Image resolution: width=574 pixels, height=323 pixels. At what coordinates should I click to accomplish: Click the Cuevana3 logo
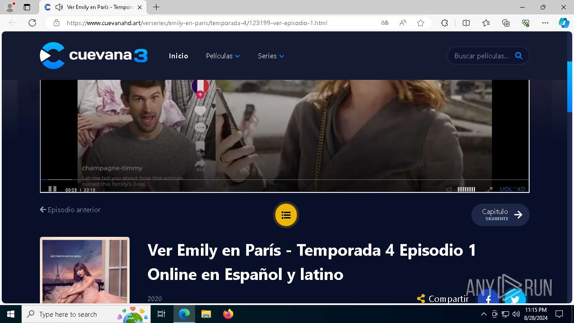pos(94,56)
